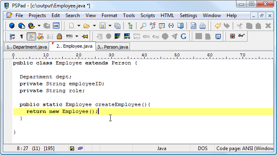Click the matching bracket {•} icon
Screen dimensions: 277x155
pyautogui.click(x=171, y=26)
